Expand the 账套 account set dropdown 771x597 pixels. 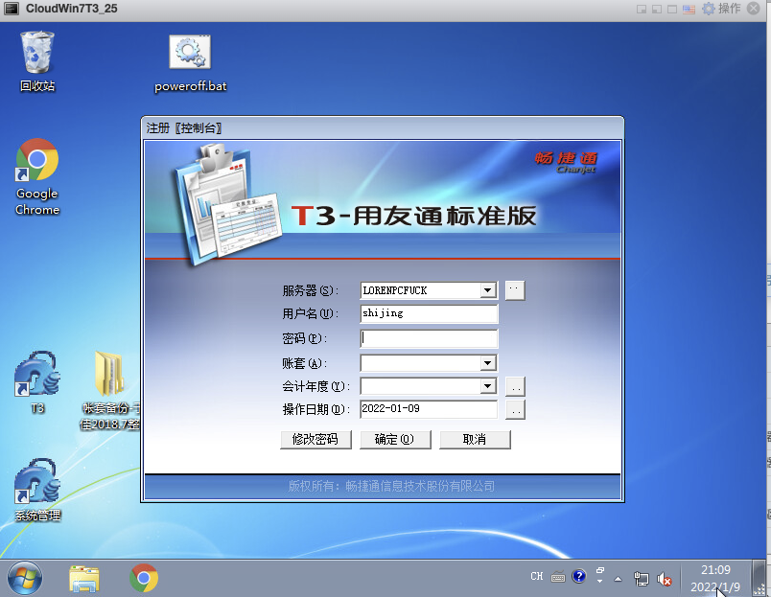coord(487,363)
